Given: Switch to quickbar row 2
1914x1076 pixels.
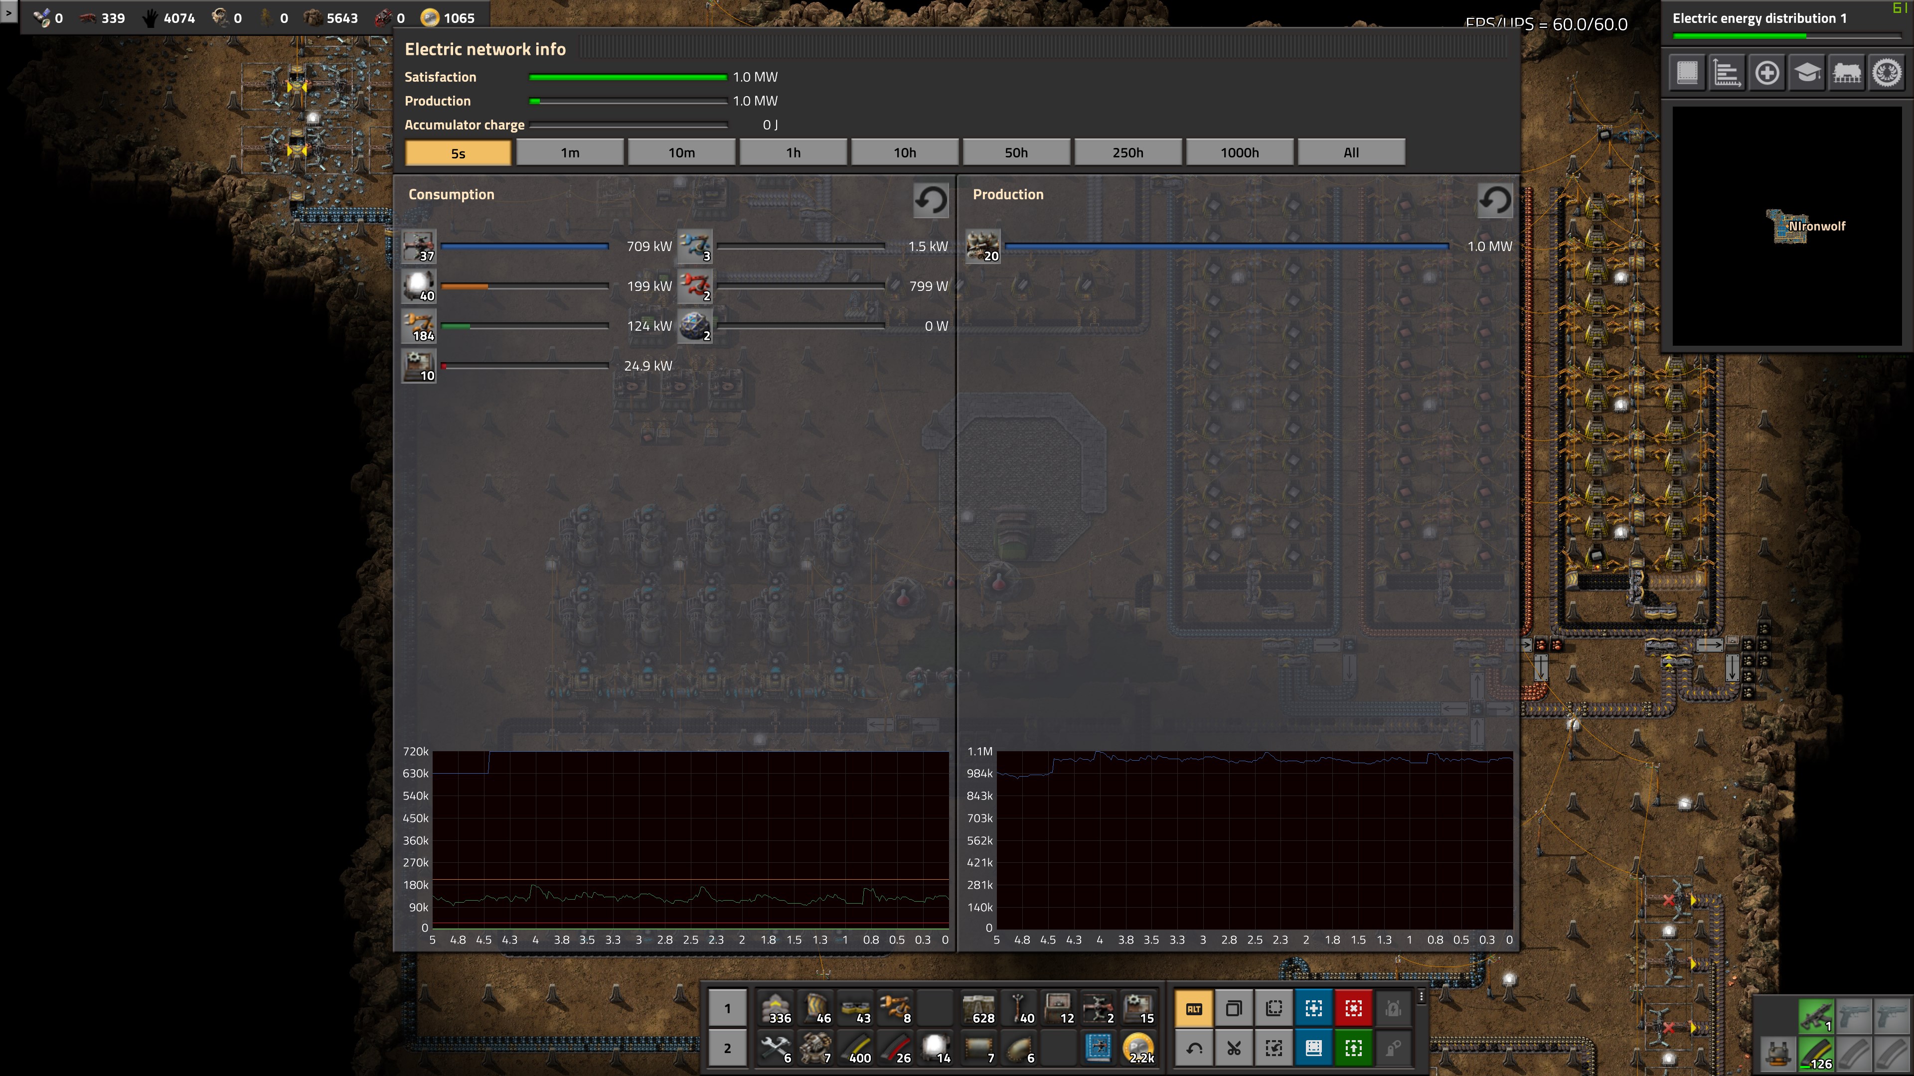Looking at the screenshot, I should tap(727, 1049).
